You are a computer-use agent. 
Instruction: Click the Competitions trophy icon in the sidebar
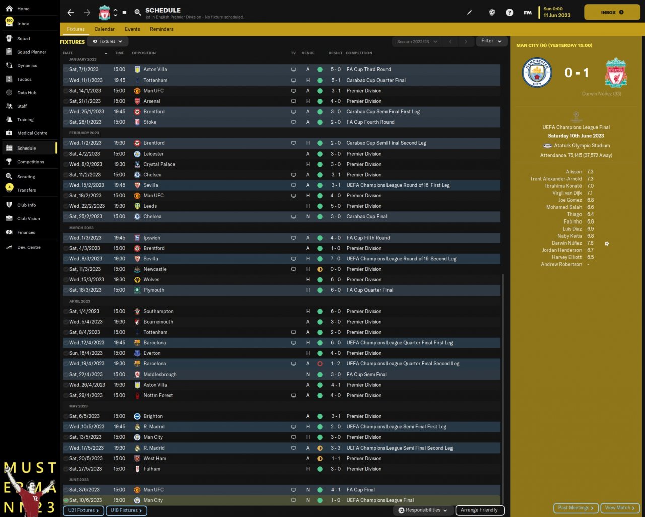tap(9, 162)
